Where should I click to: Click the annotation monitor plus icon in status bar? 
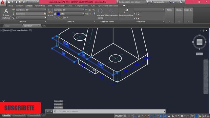pos(188,116)
